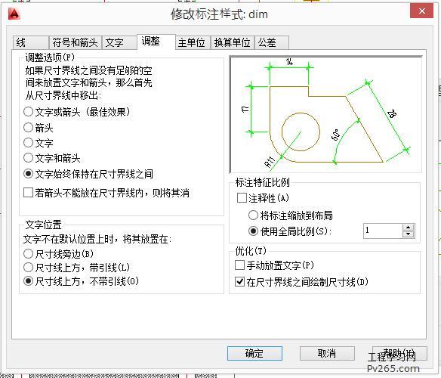
Task: Close the 修改标注样式 dialog
Action: pos(421,11)
